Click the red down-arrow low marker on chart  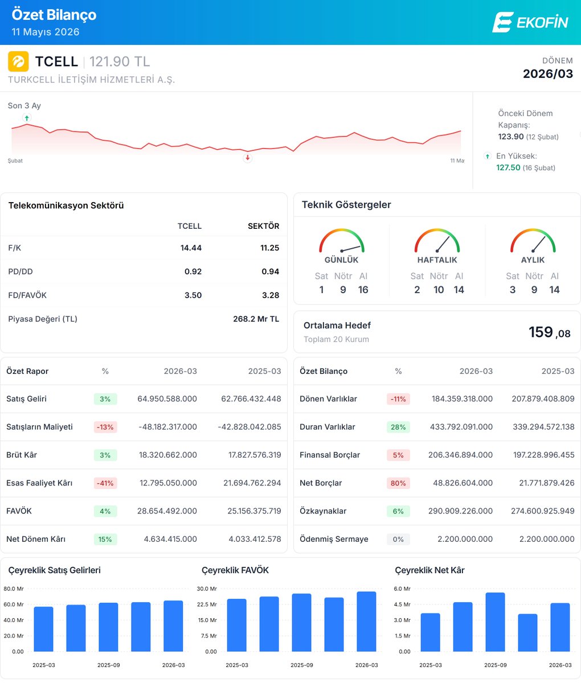[x=247, y=158]
